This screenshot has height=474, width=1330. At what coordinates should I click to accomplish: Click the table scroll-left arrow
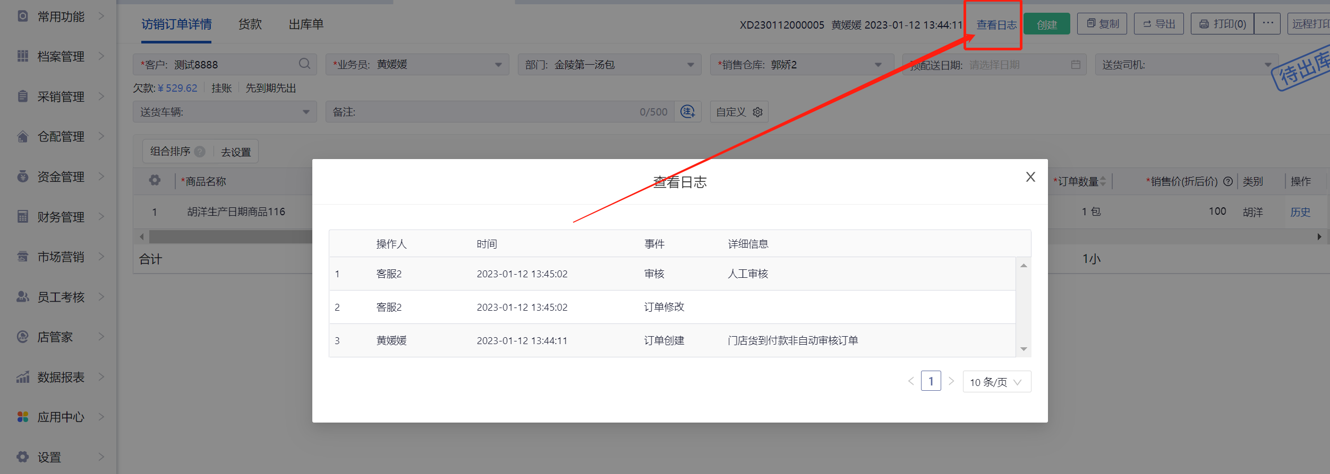(x=142, y=236)
